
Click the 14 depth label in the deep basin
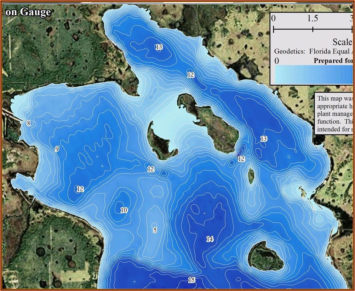(210, 239)
